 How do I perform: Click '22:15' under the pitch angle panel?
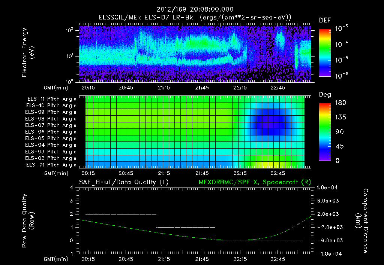tap(240, 173)
